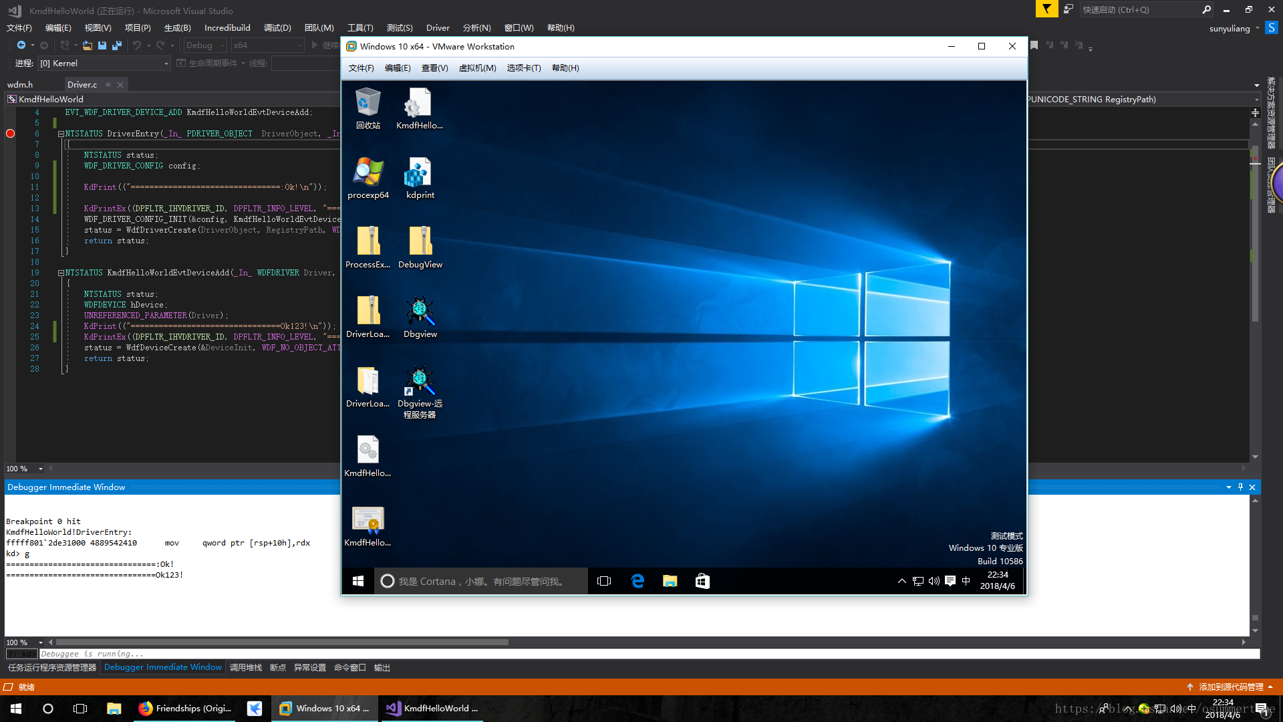Click volume icon in VM system tray
Image resolution: width=1283 pixels, height=722 pixels.
(934, 581)
